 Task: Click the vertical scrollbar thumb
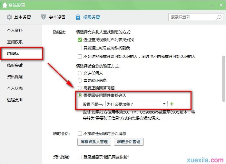click(x=223, y=79)
